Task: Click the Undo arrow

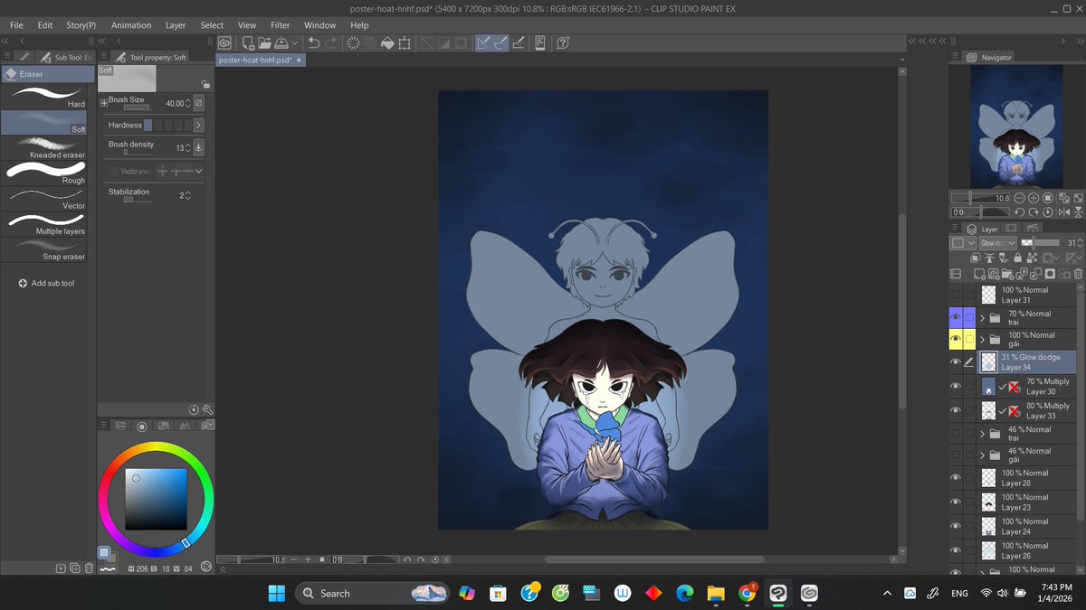Action: [314, 42]
